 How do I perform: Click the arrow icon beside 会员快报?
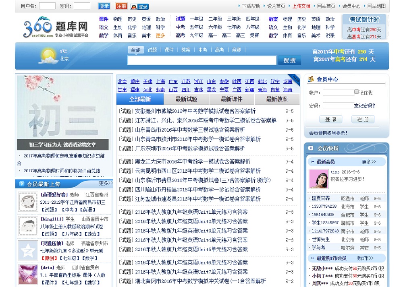coord(311,148)
